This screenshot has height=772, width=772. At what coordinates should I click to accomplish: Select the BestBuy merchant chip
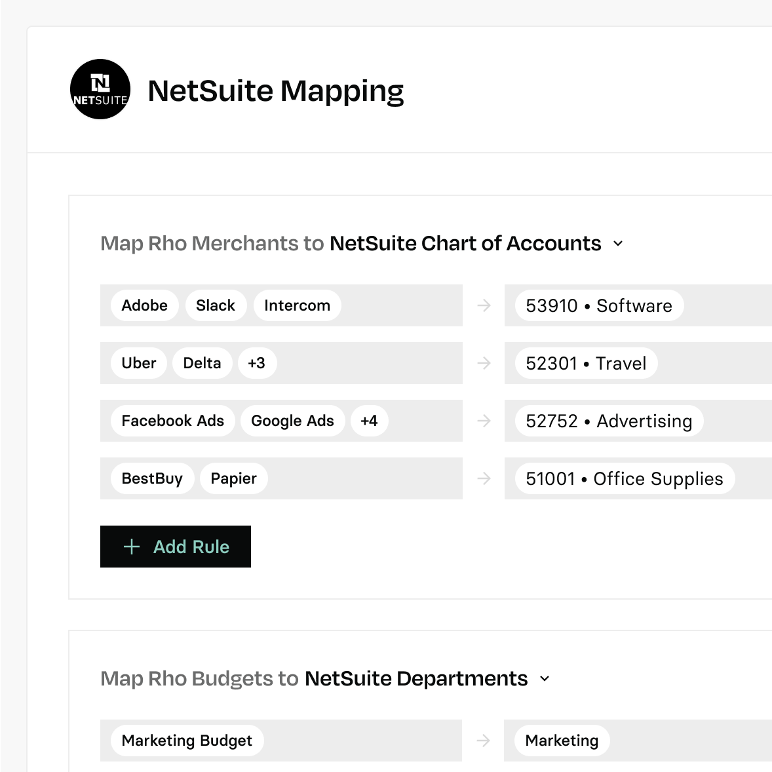pos(152,478)
